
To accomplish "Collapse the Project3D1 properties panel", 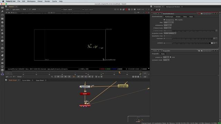I will [152, 51].
